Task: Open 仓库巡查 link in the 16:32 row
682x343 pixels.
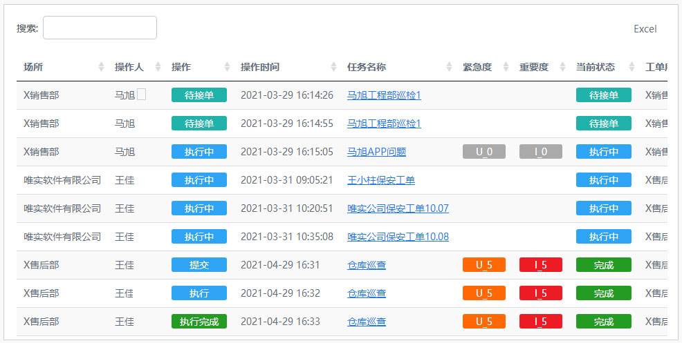Action: (x=367, y=293)
